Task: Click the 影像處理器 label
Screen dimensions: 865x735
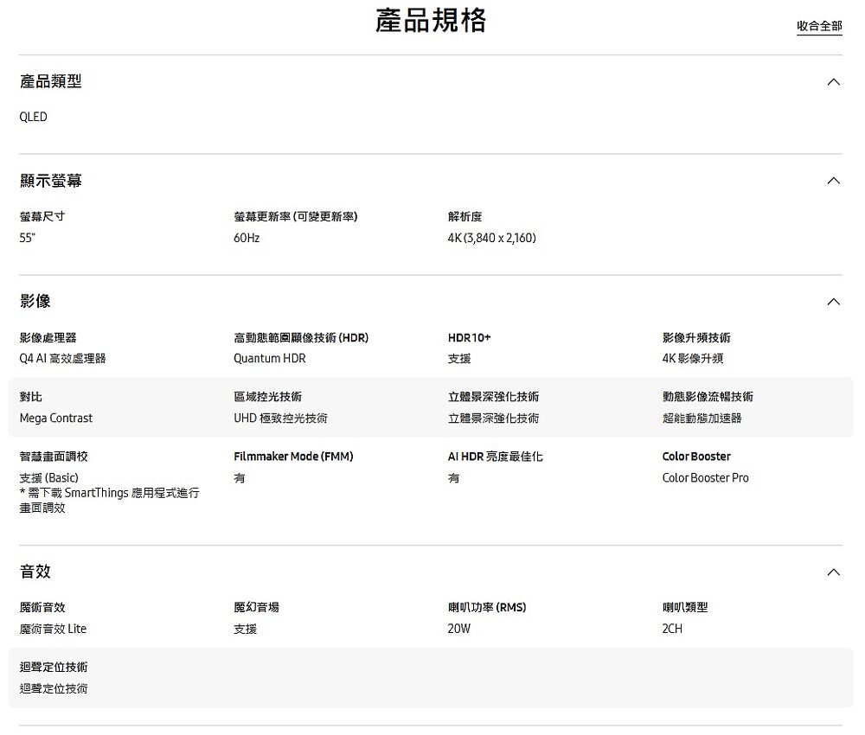Action: [48, 337]
